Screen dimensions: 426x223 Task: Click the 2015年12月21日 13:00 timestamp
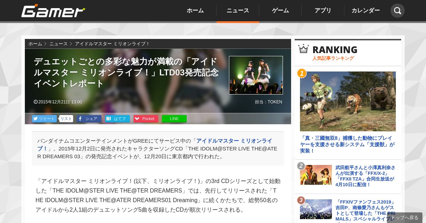click(58, 102)
